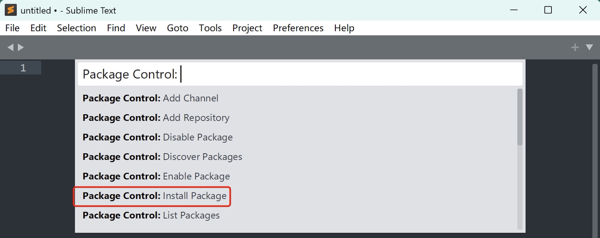
Task: Select Package Control: Install Package
Action: click(296, 196)
